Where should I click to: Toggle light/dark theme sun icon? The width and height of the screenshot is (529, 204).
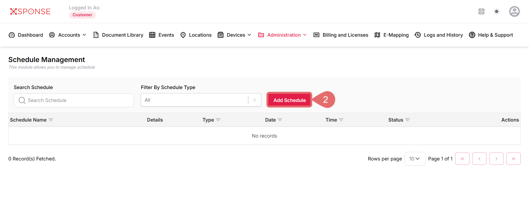[496, 12]
